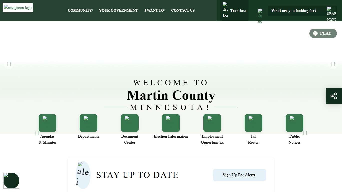Expand the YOUR GOVERNMENT dropdown menu
Image resolution: width=342 pixels, height=192 pixels.
tap(118, 10)
